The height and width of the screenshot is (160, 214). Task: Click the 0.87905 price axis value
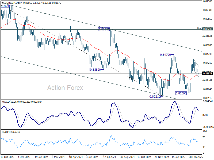[x=208, y=1]
